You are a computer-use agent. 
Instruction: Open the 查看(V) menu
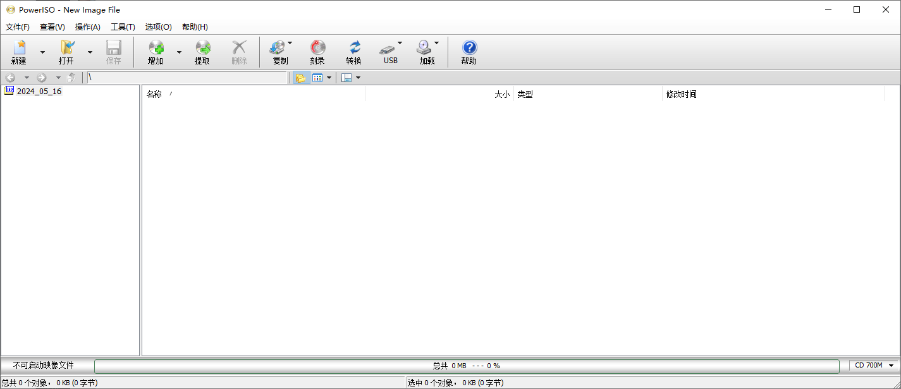(x=52, y=27)
